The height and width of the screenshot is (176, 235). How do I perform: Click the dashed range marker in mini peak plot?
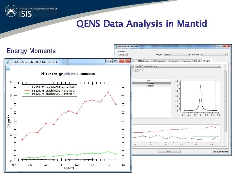tap(216, 96)
